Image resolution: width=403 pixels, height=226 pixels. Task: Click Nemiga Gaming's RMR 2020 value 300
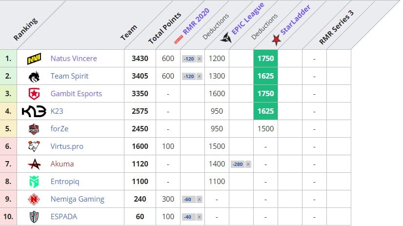(x=168, y=199)
